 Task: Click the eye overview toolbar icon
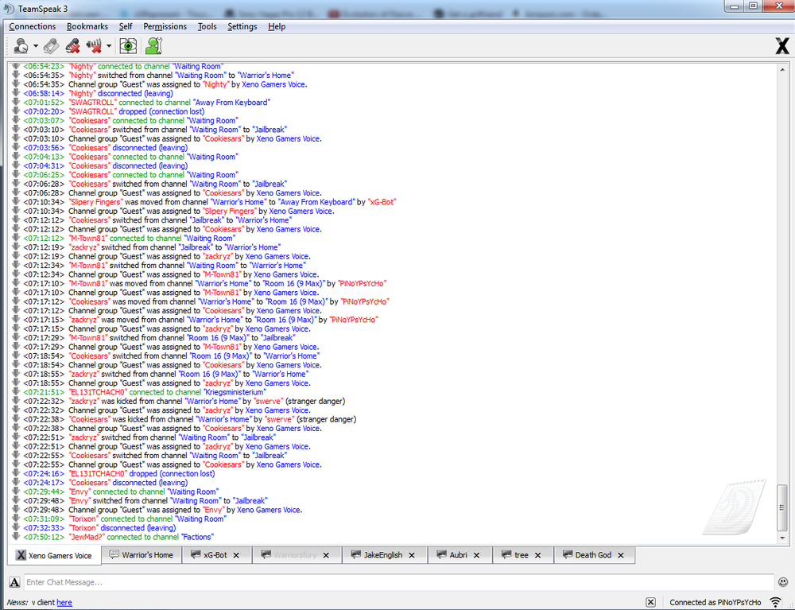point(128,46)
